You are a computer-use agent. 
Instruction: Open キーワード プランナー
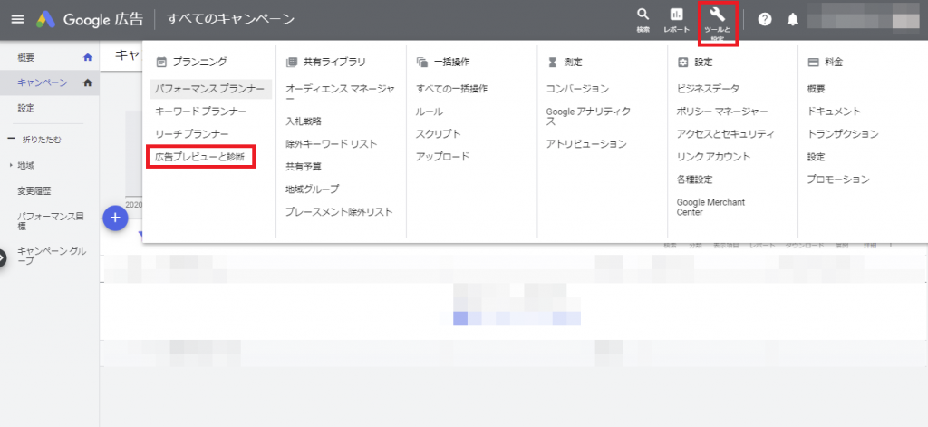[200, 112]
